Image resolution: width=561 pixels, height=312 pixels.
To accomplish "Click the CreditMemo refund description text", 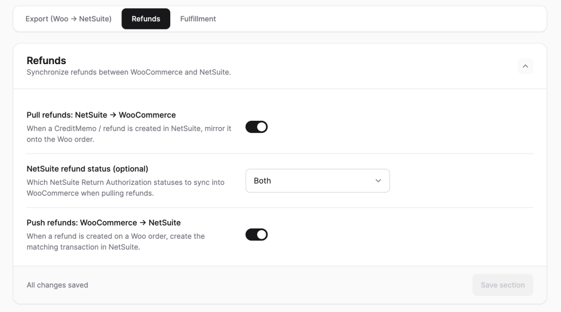I will point(129,134).
